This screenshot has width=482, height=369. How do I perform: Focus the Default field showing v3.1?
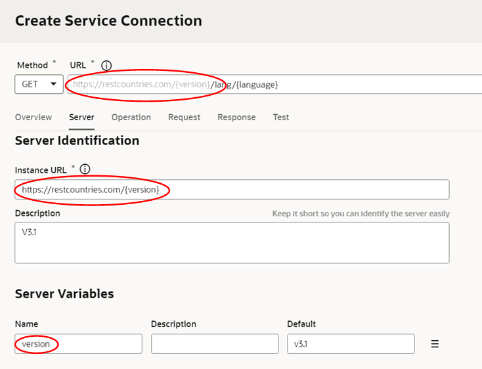point(351,344)
